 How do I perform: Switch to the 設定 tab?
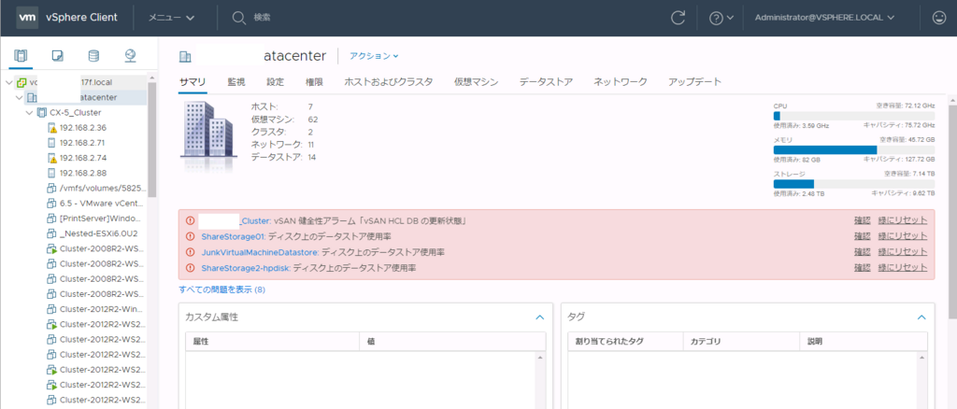[x=276, y=81]
